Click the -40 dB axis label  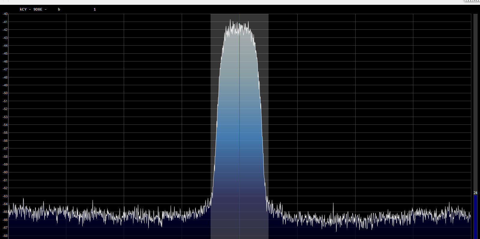click(x=5, y=14)
